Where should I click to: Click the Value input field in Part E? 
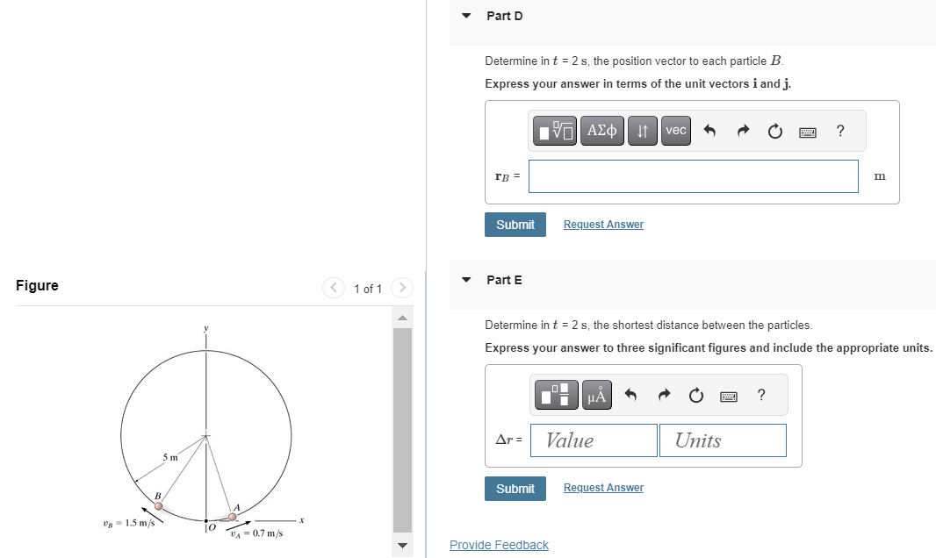click(593, 440)
